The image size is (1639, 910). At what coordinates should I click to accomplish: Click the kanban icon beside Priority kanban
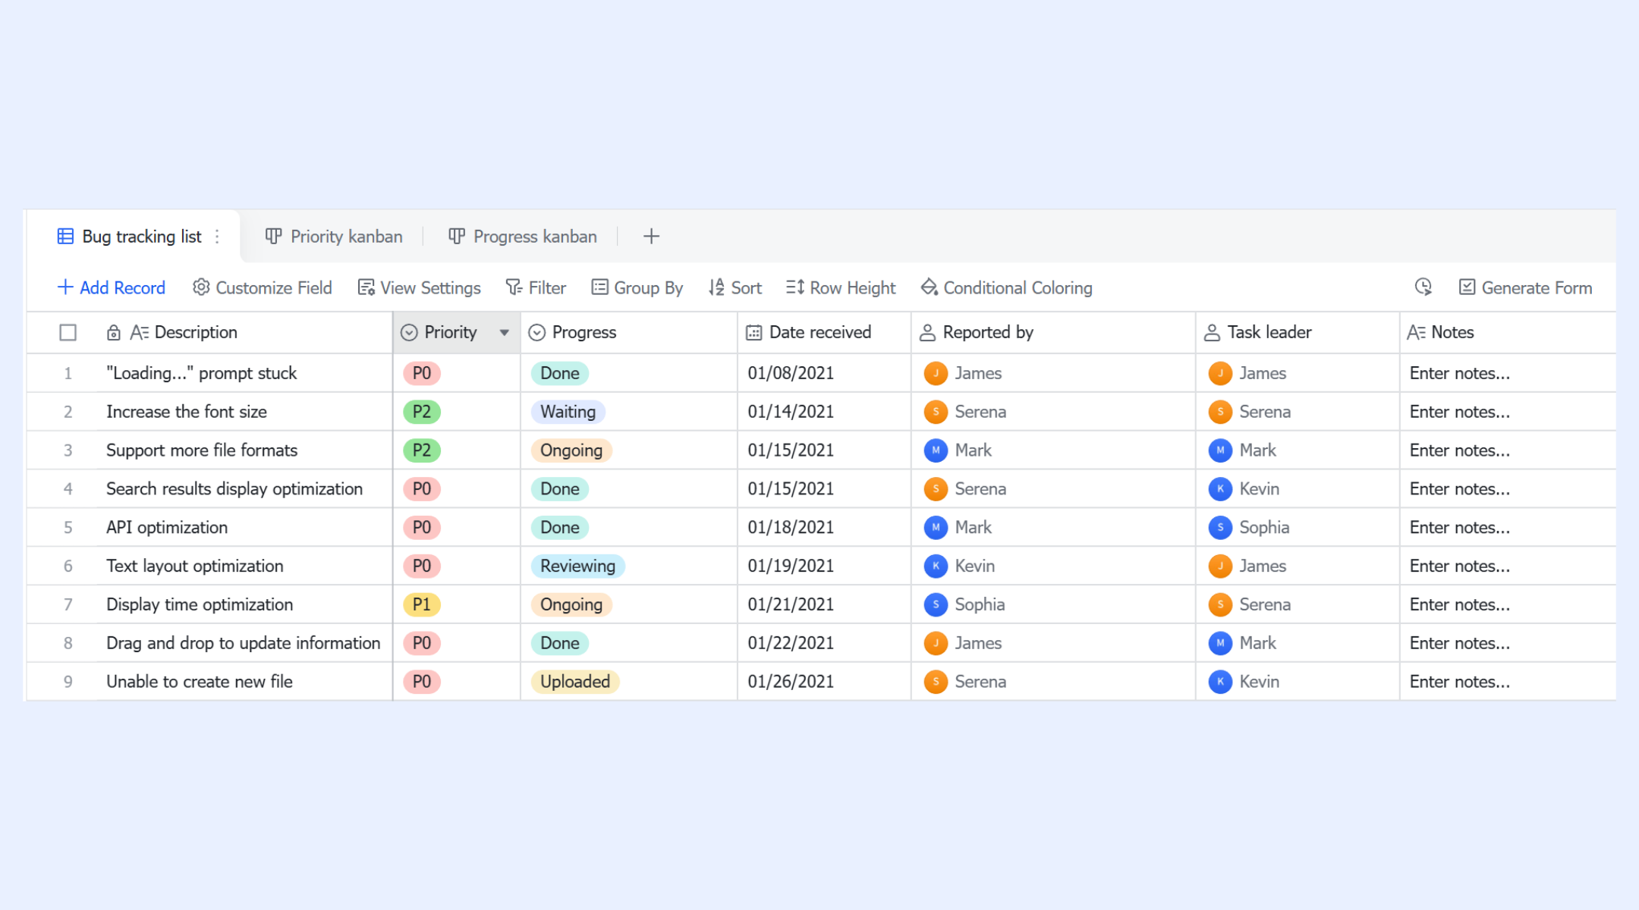click(x=273, y=237)
